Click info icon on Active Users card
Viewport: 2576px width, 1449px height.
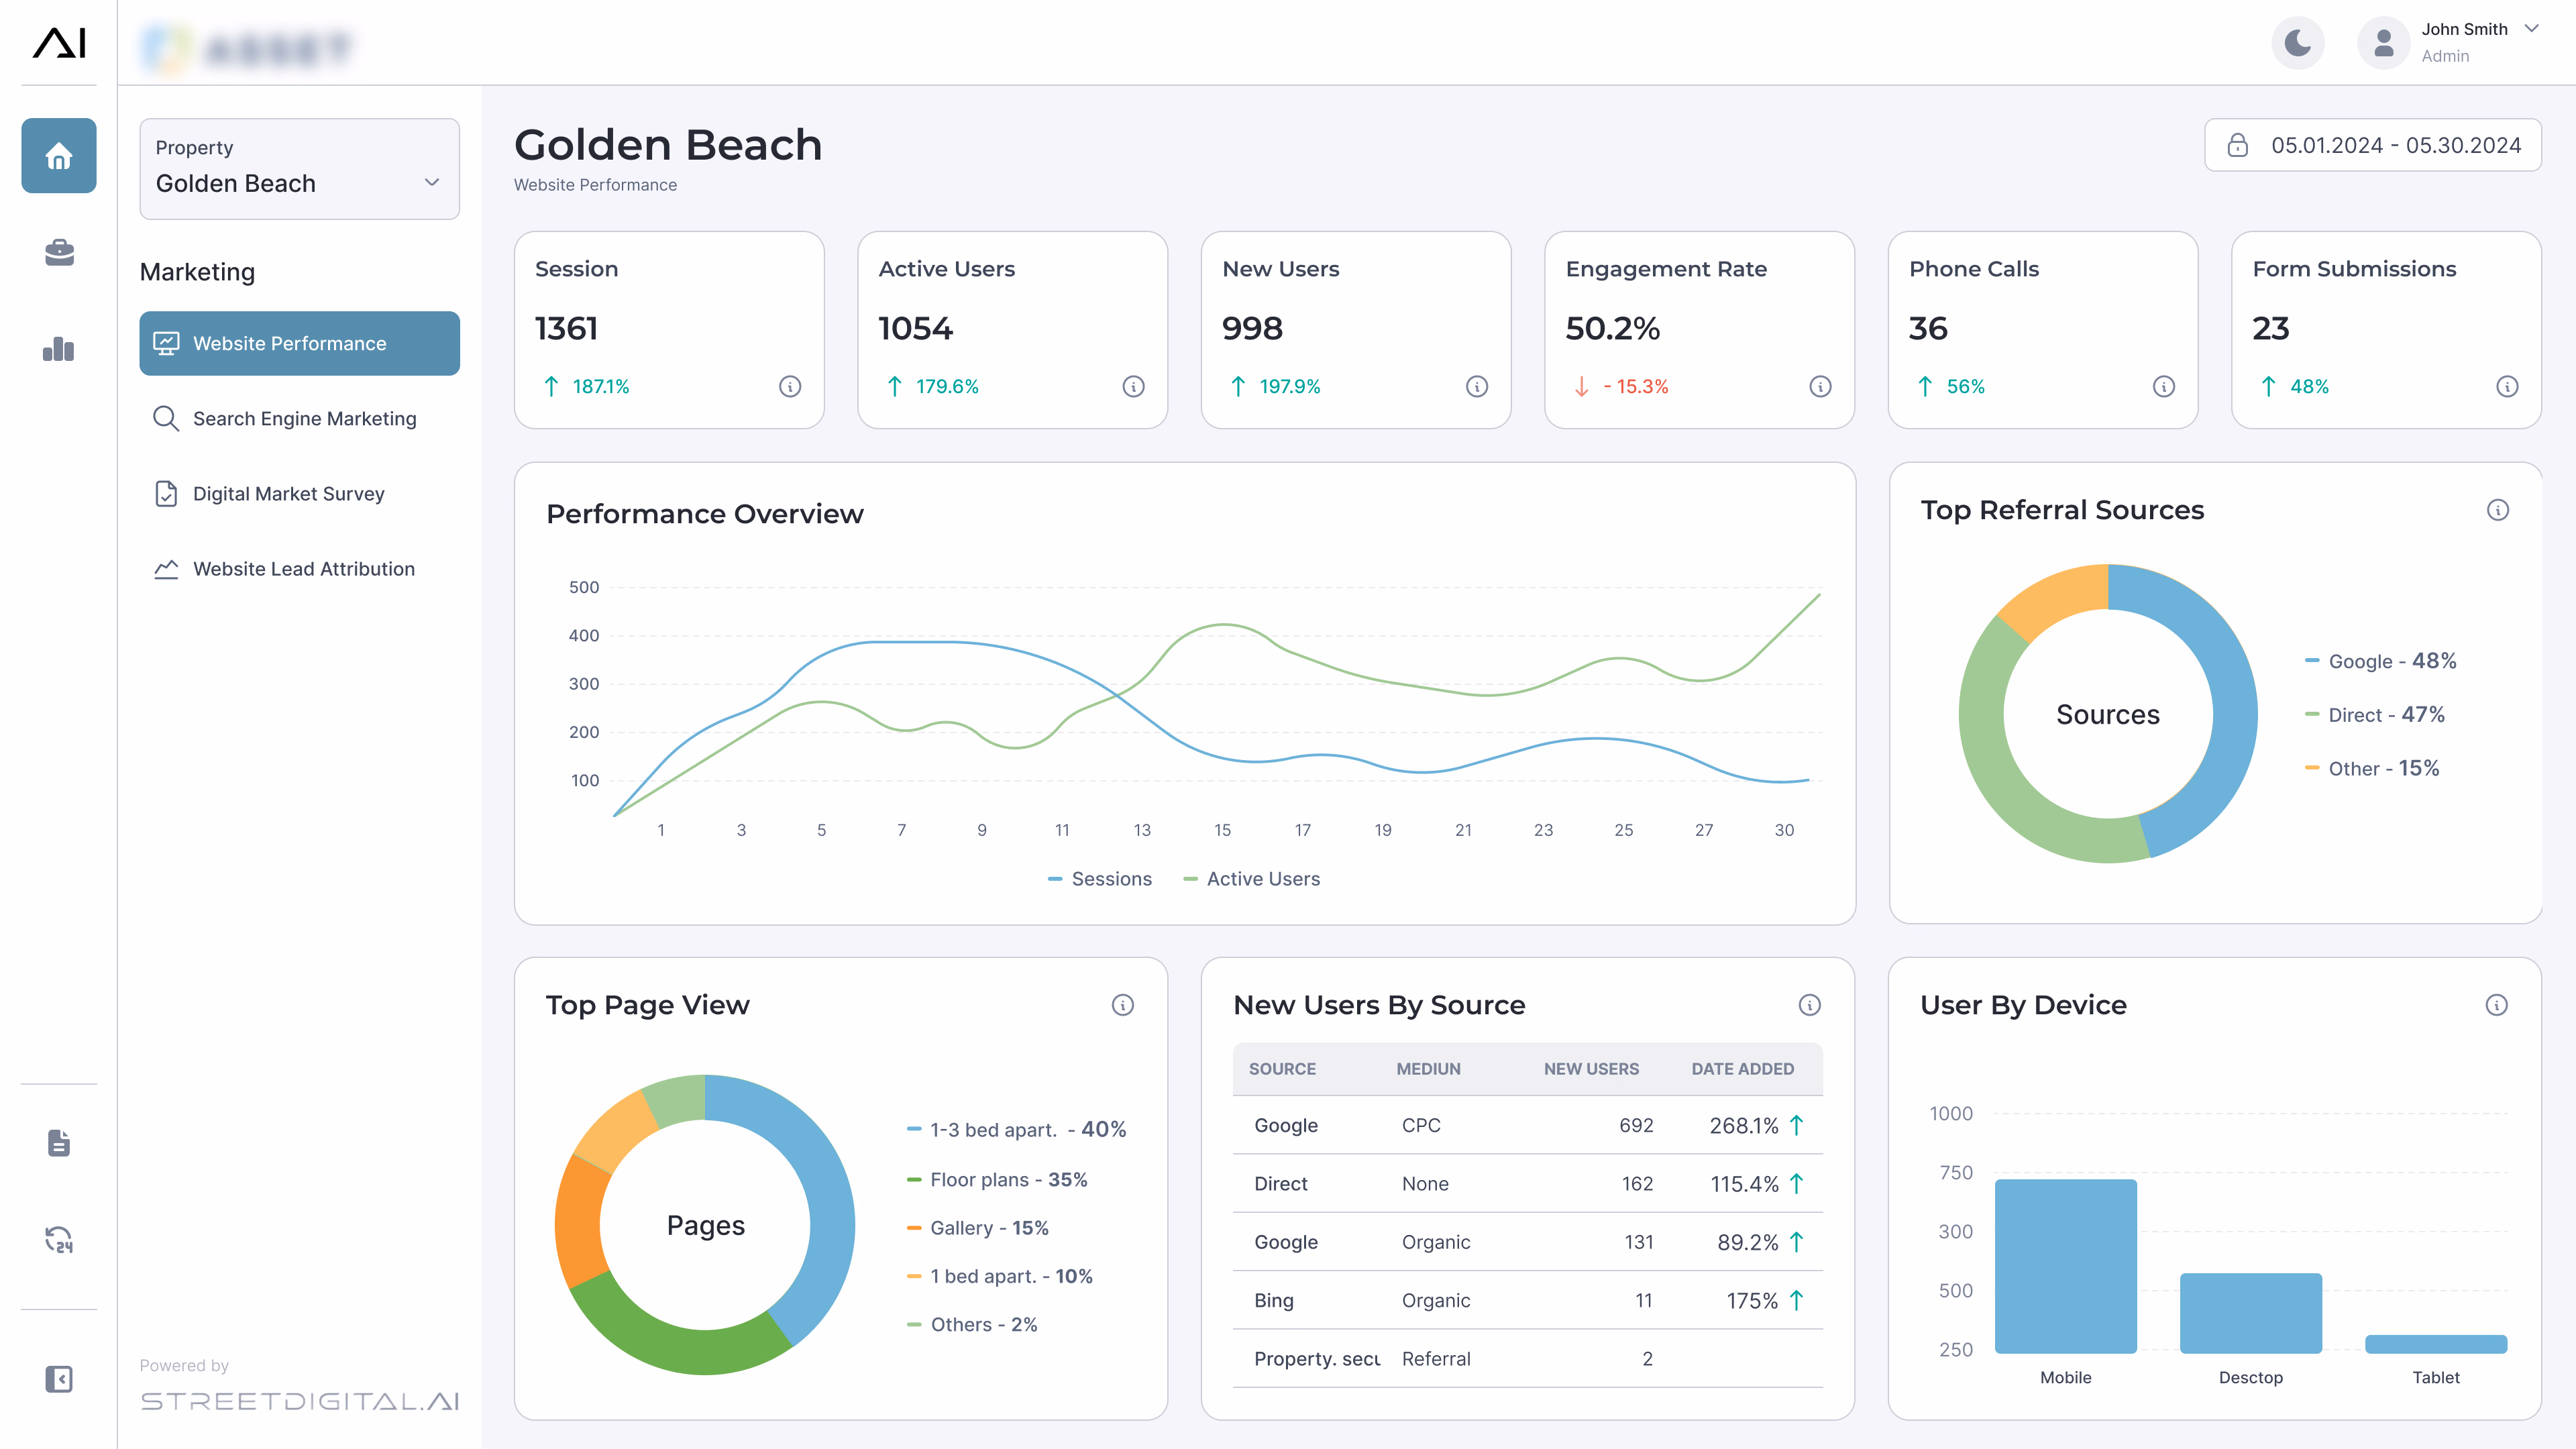(1133, 386)
